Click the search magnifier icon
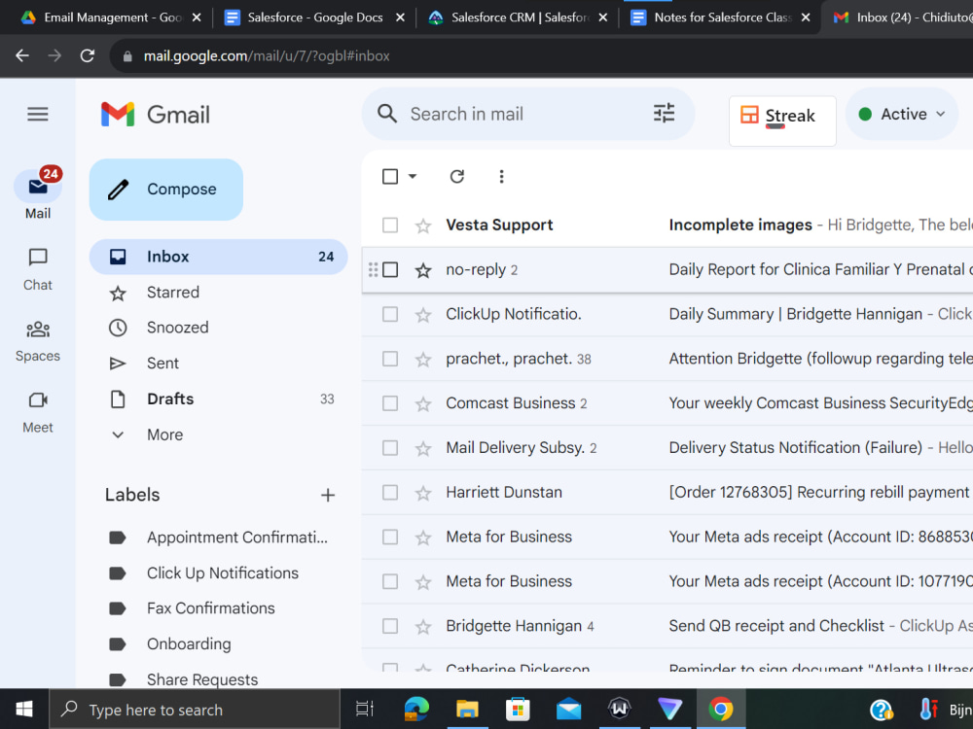The height and width of the screenshot is (729, 973). pyautogui.click(x=387, y=114)
